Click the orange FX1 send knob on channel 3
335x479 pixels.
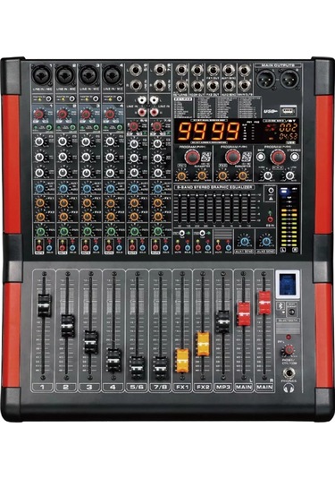[88, 203]
